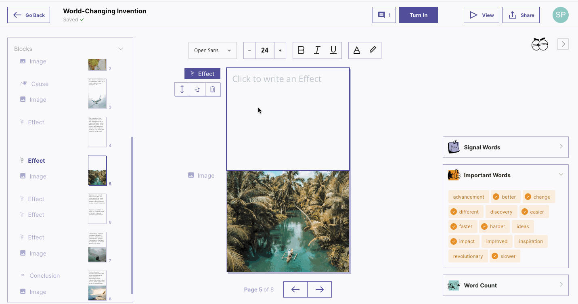Click the Go Back button
The image size is (578, 304).
tap(29, 15)
